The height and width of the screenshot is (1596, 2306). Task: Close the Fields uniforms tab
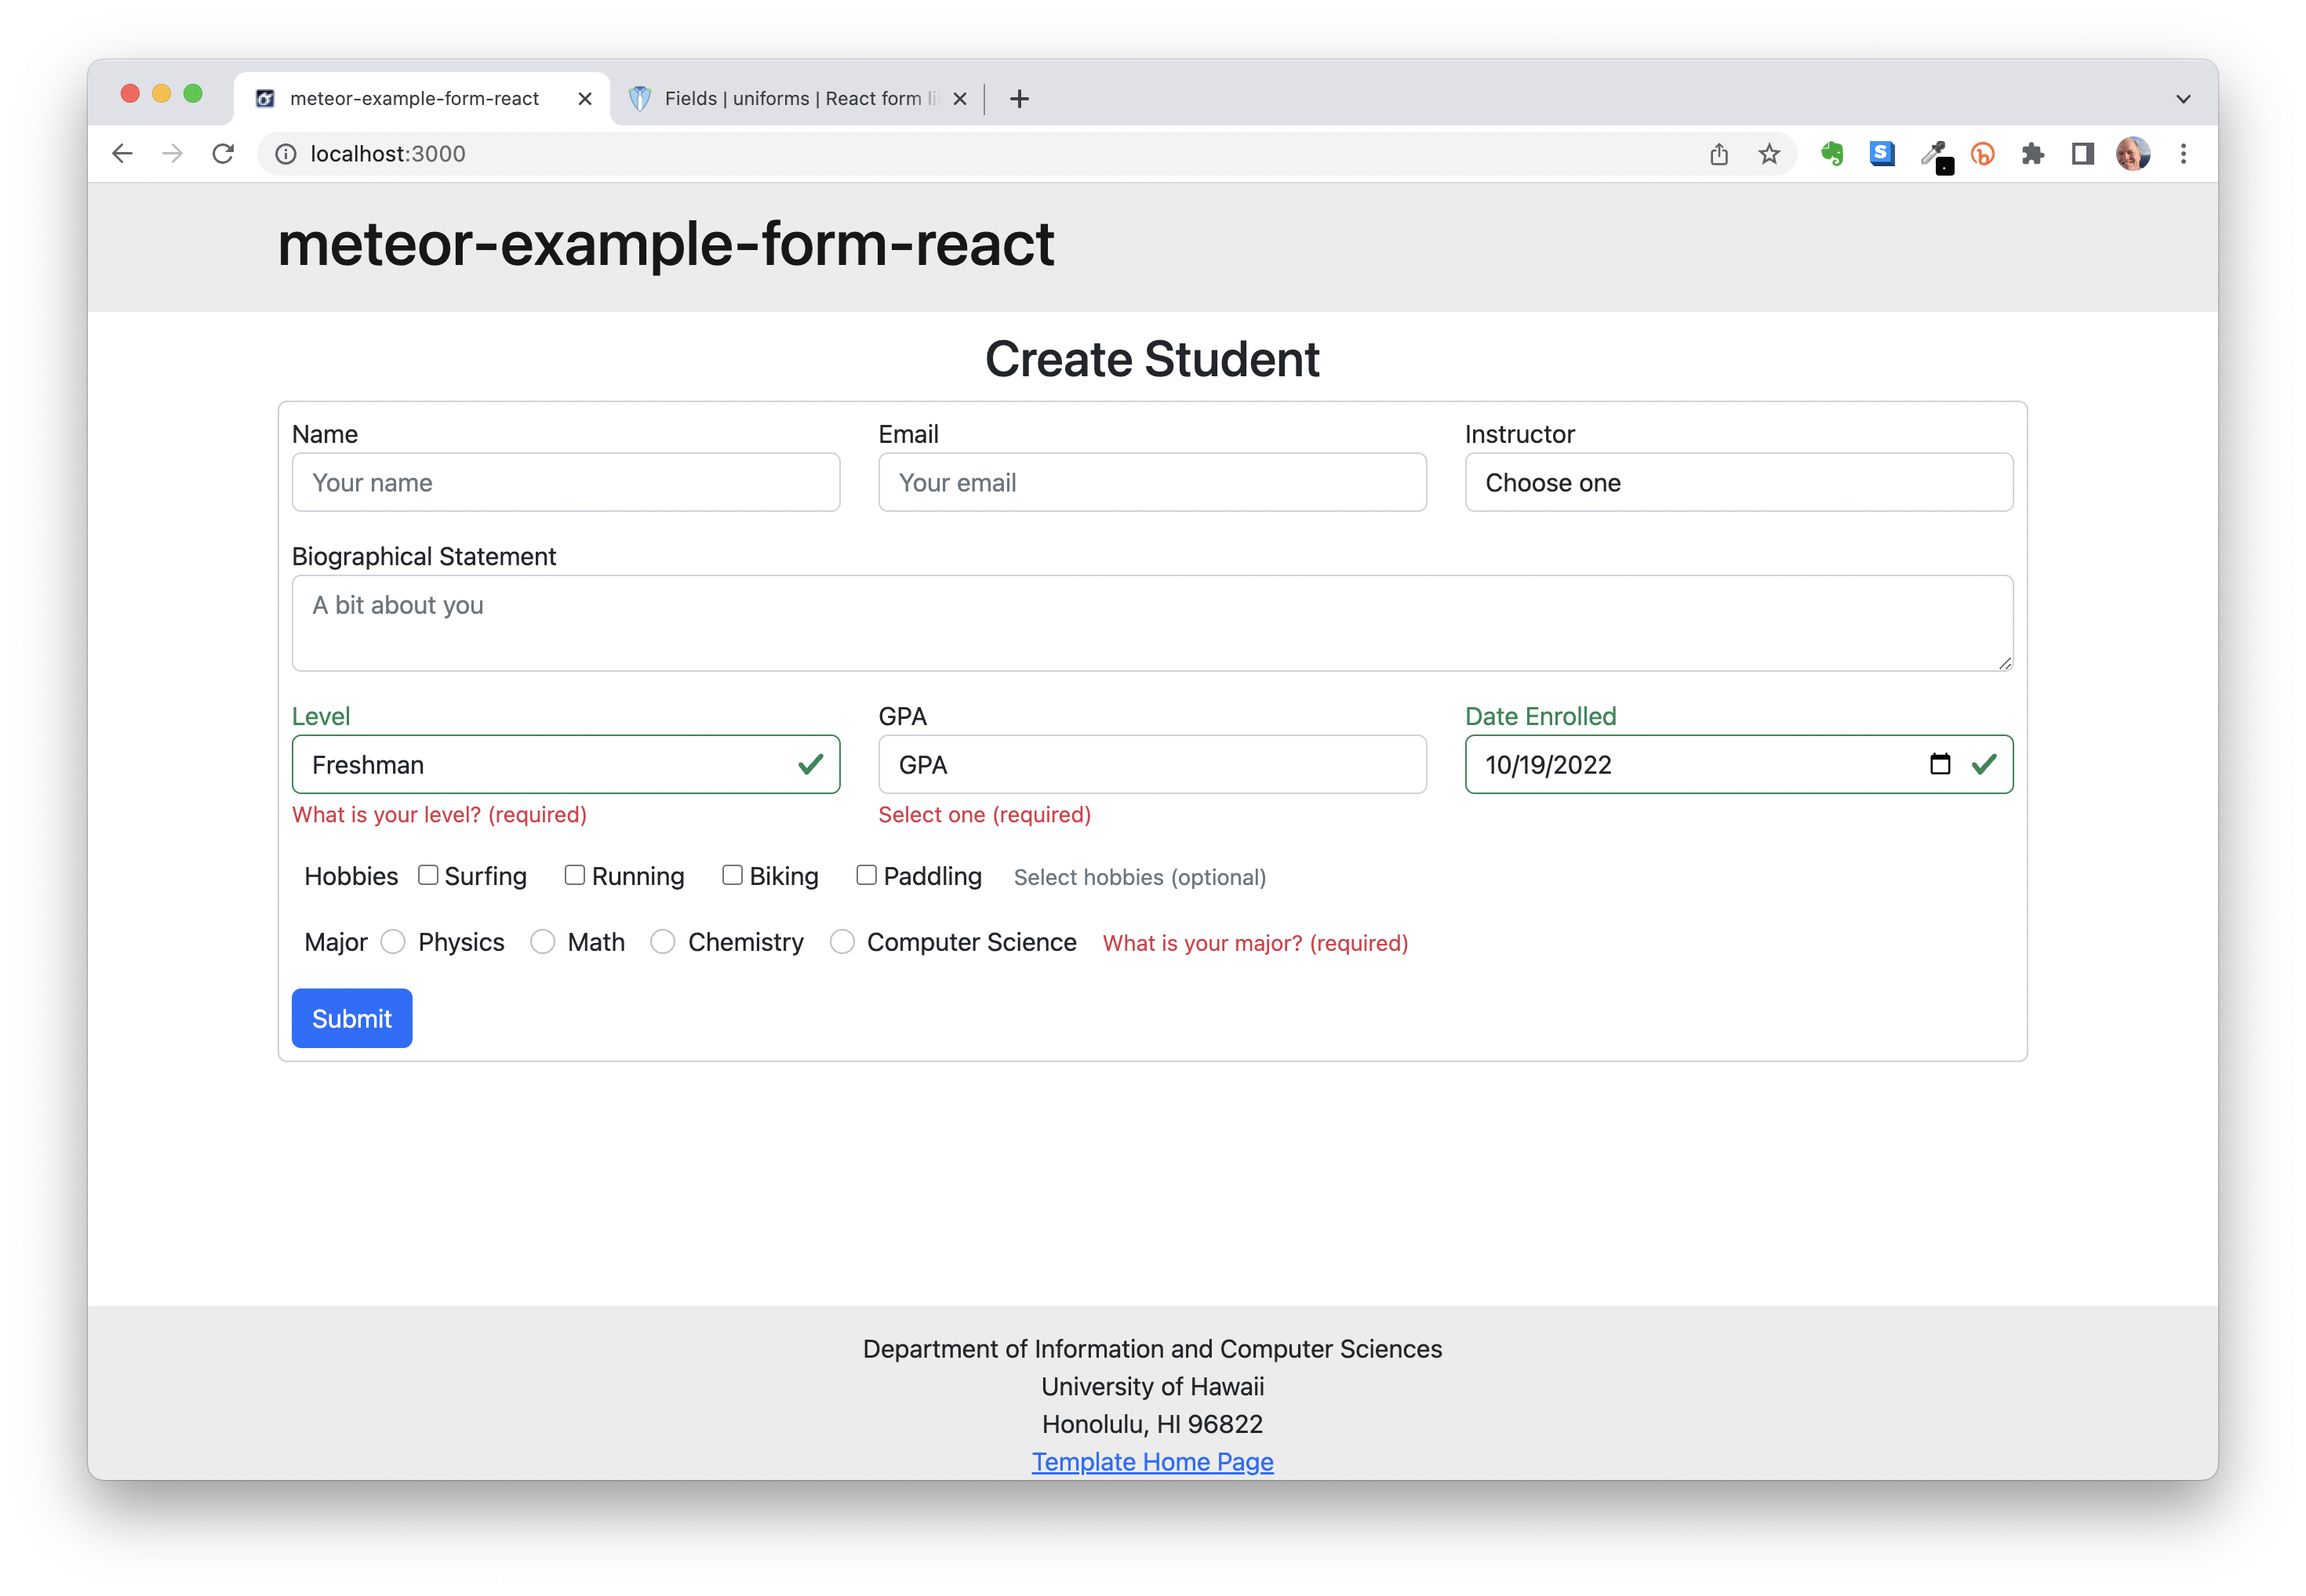point(959,99)
